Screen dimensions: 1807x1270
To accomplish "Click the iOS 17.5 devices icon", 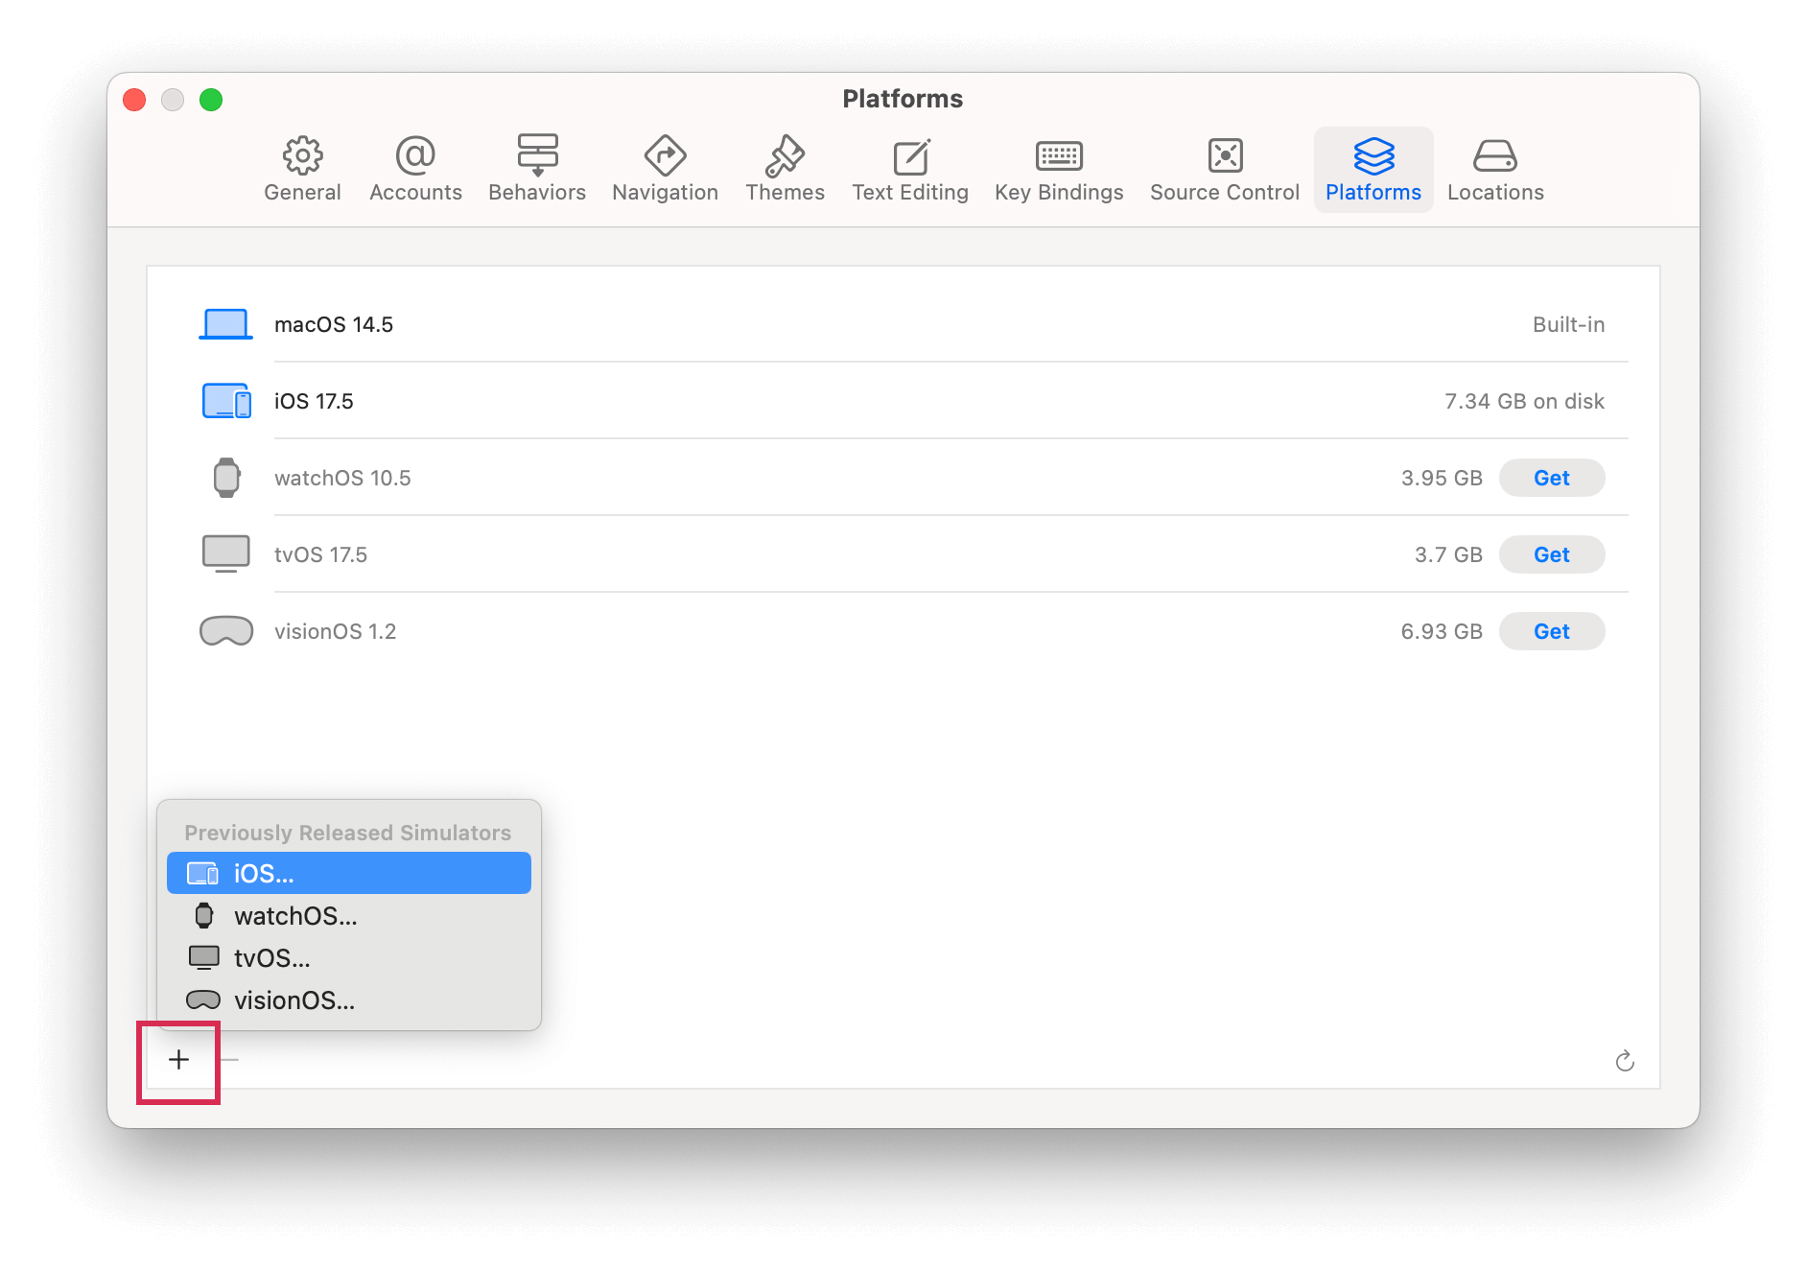I will click(226, 401).
